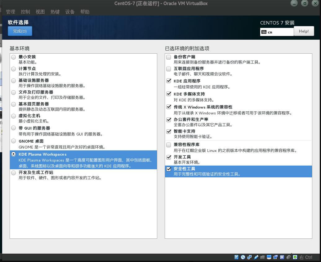
Task: Click the 基本开发环境 description text
Action: [187, 162]
